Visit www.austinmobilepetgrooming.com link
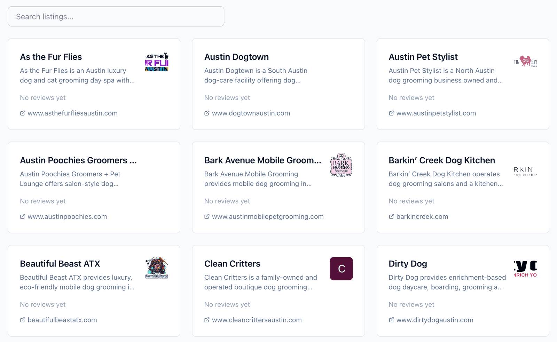Screen dimensions: 557x342 click(268, 216)
